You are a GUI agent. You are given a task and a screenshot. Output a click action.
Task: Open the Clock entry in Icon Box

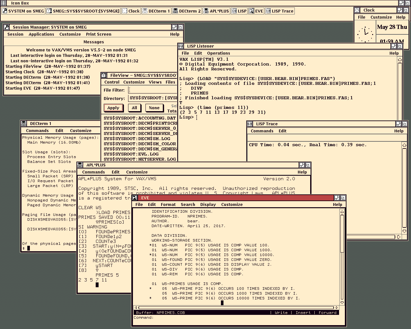(131, 11)
